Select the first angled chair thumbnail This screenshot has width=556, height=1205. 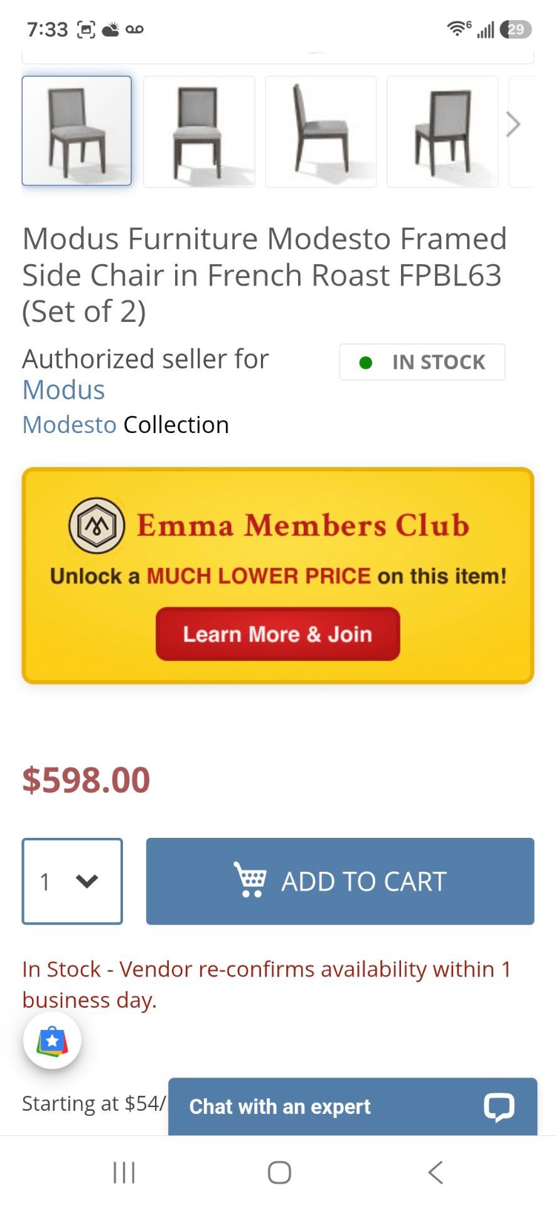pos(77,131)
